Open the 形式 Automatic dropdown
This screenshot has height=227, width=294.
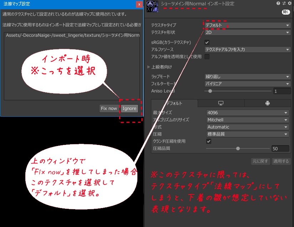pos(248,127)
